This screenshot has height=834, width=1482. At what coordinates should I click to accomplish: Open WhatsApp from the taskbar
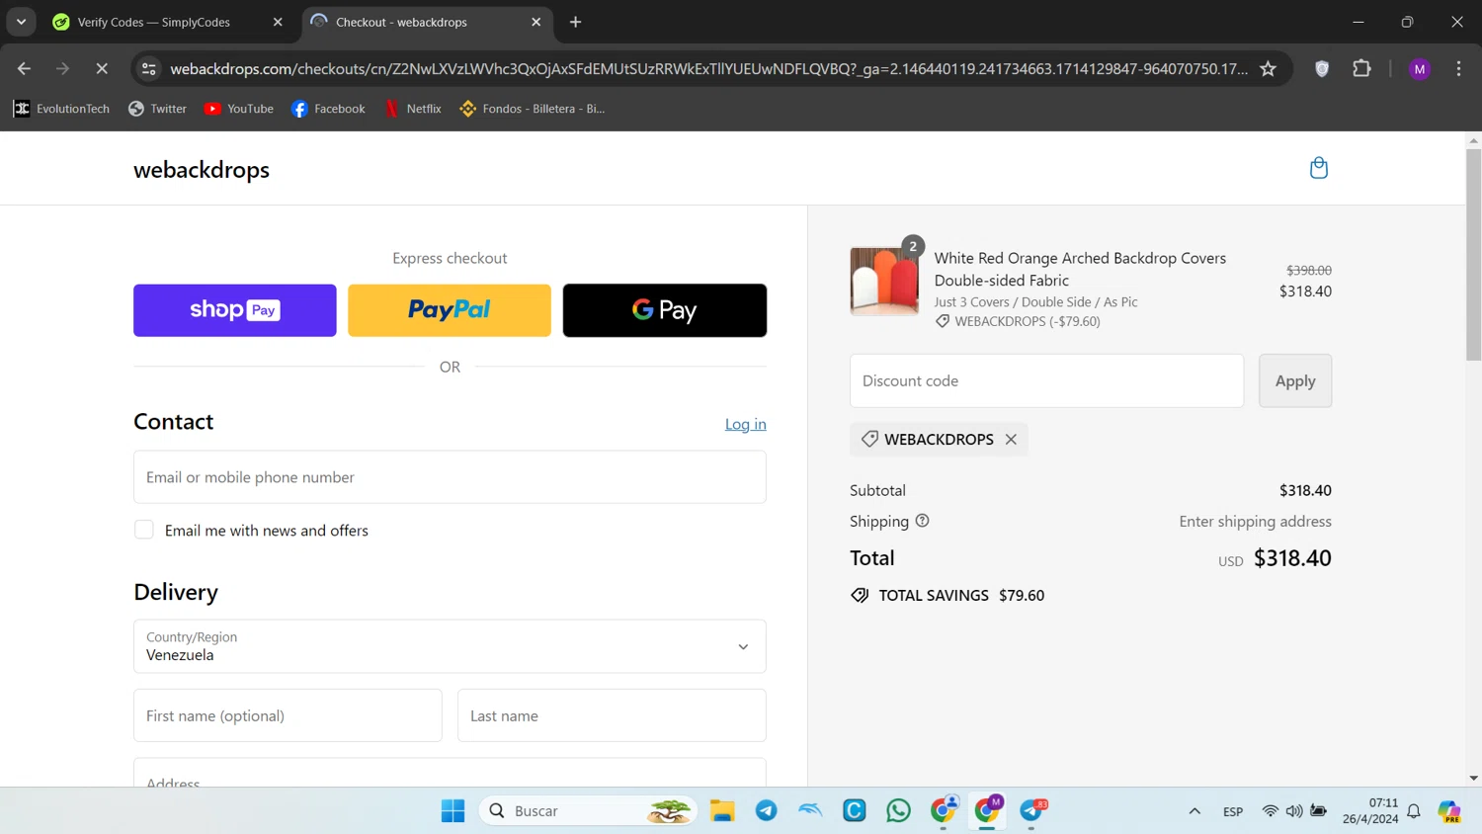[898, 810]
